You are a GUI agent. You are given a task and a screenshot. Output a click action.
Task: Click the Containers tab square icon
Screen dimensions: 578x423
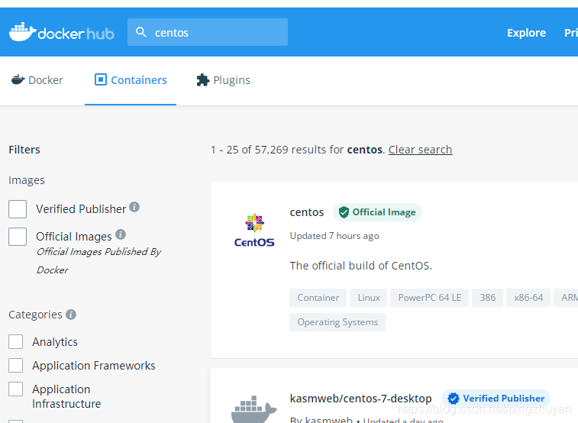101,79
